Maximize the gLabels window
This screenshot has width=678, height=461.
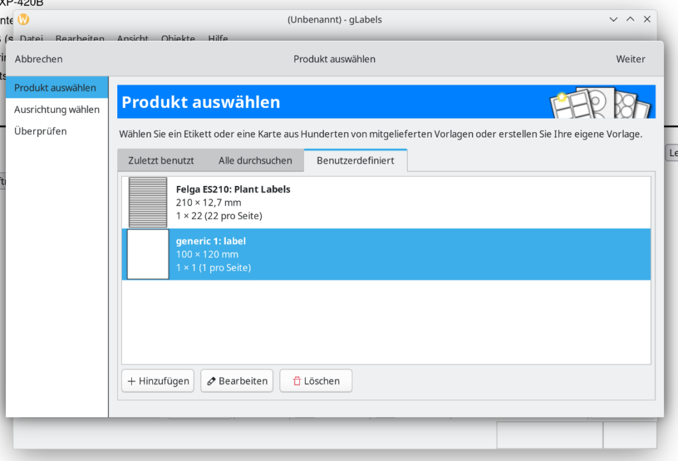click(x=630, y=19)
